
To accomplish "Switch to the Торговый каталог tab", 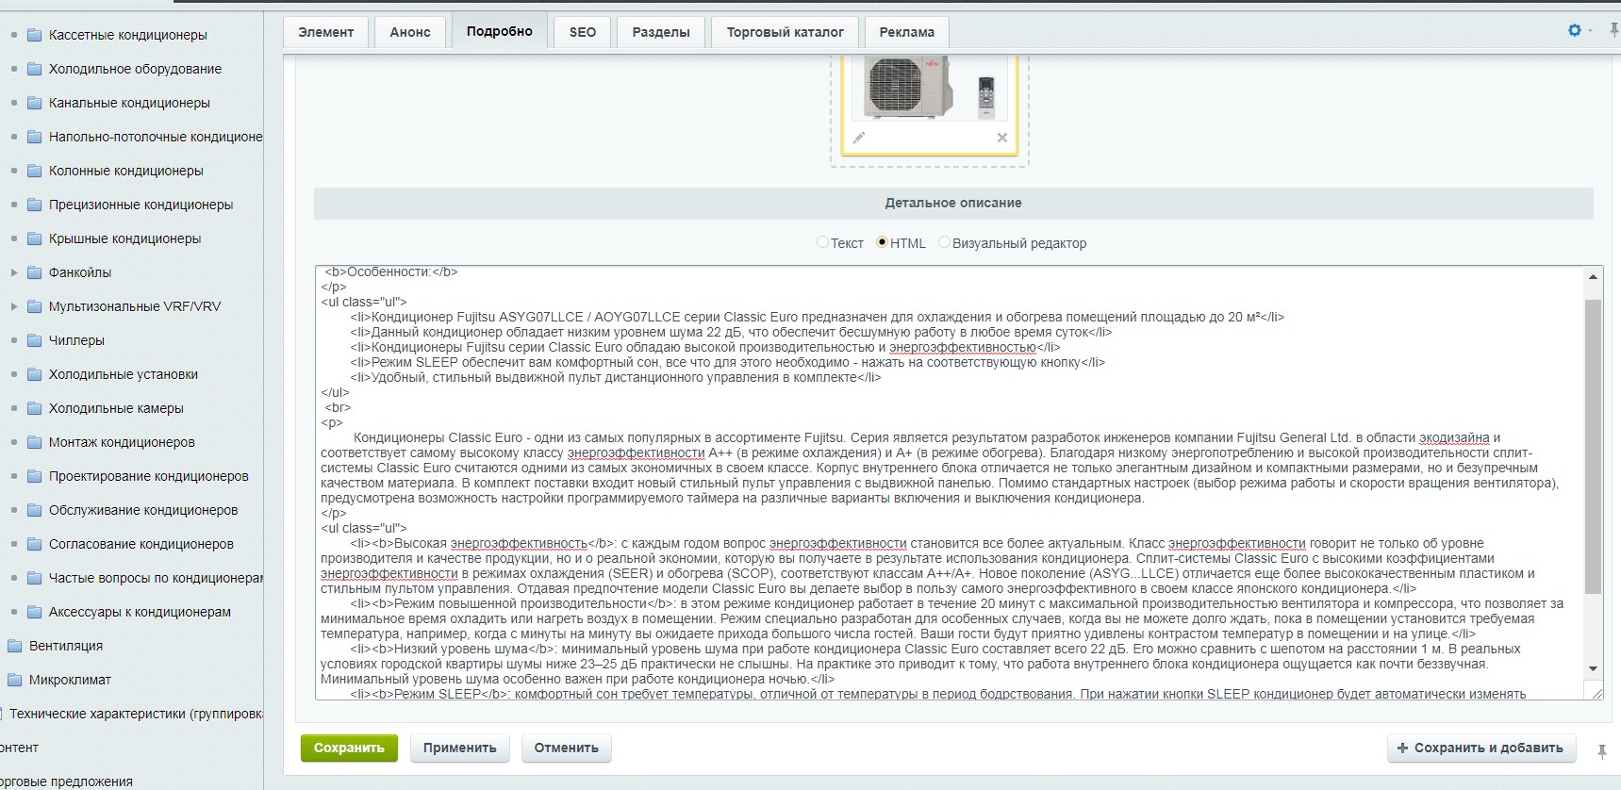I will (785, 32).
